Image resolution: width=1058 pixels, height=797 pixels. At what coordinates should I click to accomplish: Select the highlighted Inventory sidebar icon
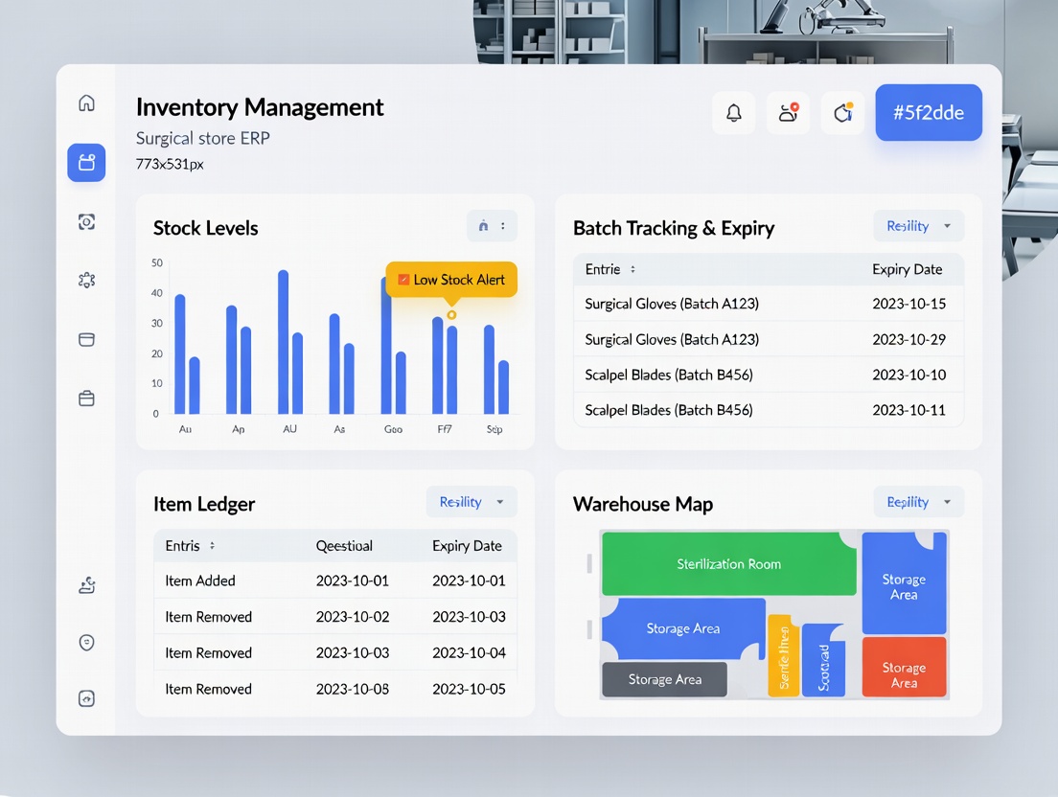(86, 163)
